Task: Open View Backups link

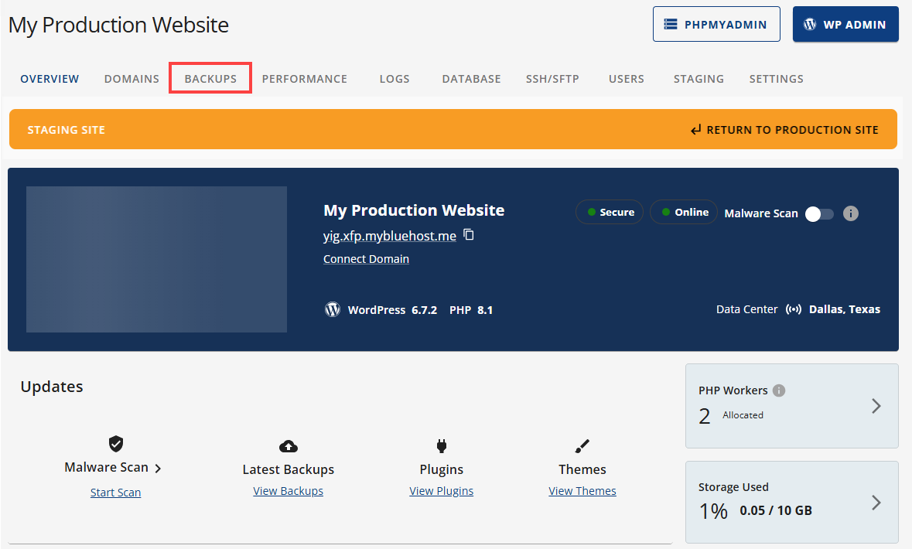Action: (288, 490)
